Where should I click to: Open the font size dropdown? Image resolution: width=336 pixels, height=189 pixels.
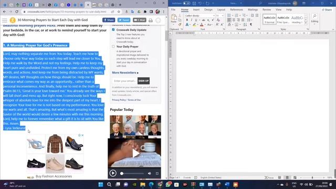[x=223, y=16]
